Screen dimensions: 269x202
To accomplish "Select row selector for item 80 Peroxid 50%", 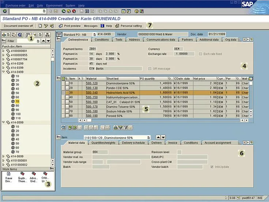I will 63,116.
